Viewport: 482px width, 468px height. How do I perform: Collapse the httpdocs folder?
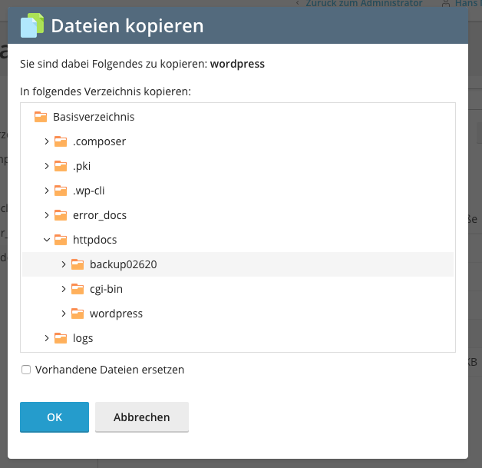[47, 240]
